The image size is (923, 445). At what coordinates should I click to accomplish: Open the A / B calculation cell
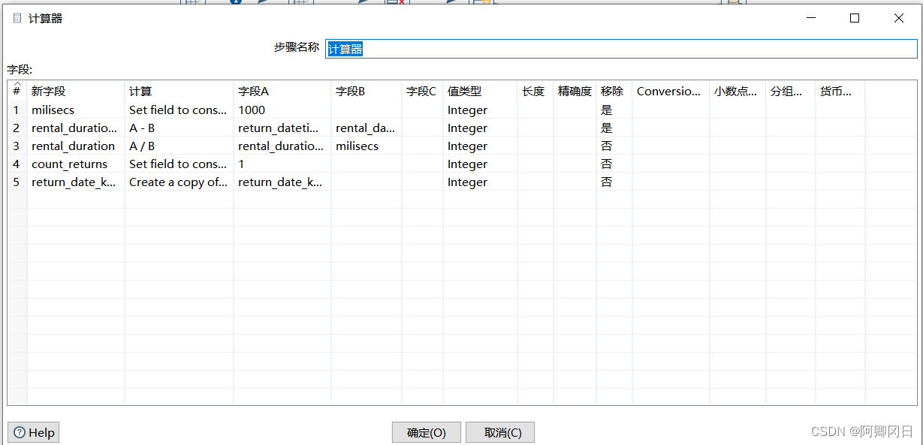click(x=178, y=146)
